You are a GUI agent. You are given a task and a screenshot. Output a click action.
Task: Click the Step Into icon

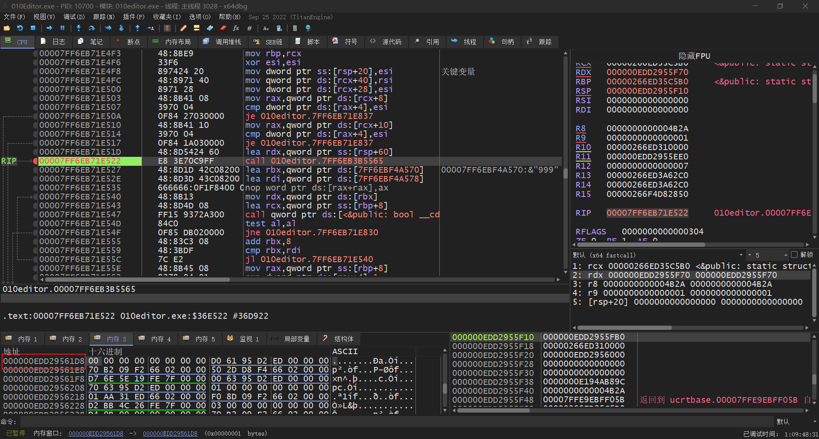(x=78, y=28)
